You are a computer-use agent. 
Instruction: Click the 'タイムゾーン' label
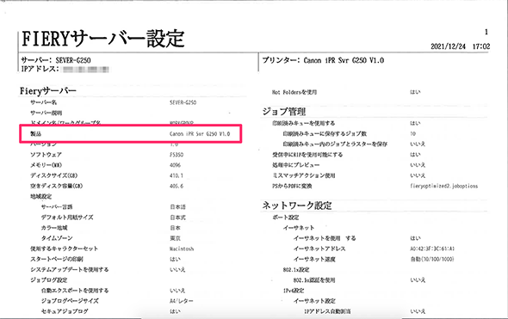point(57,238)
